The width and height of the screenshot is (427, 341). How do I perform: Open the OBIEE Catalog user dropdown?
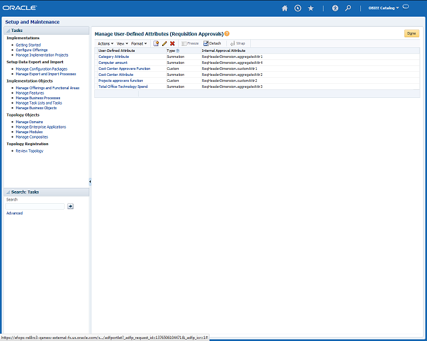click(x=384, y=8)
